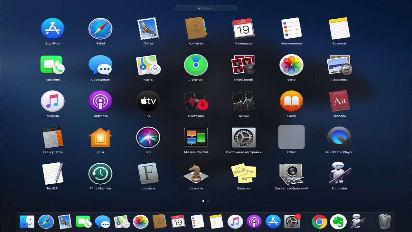The image size is (412, 232).
Task: Open the Шахматы chess app
Action: (196, 174)
